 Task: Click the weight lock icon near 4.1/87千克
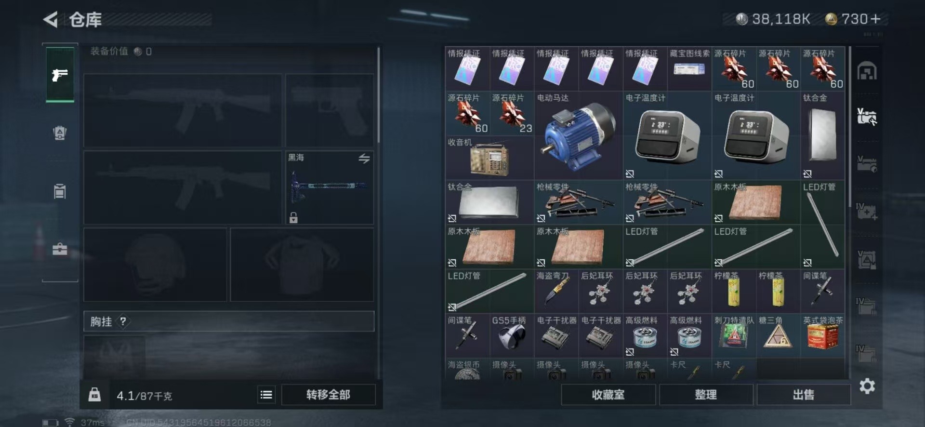tap(94, 395)
